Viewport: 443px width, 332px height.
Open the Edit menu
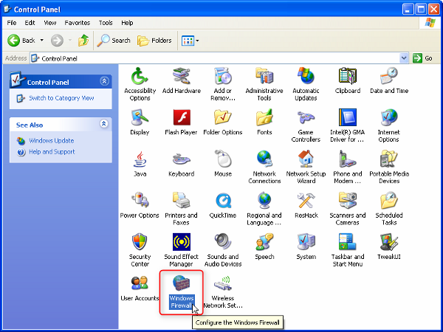click(30, 23)
